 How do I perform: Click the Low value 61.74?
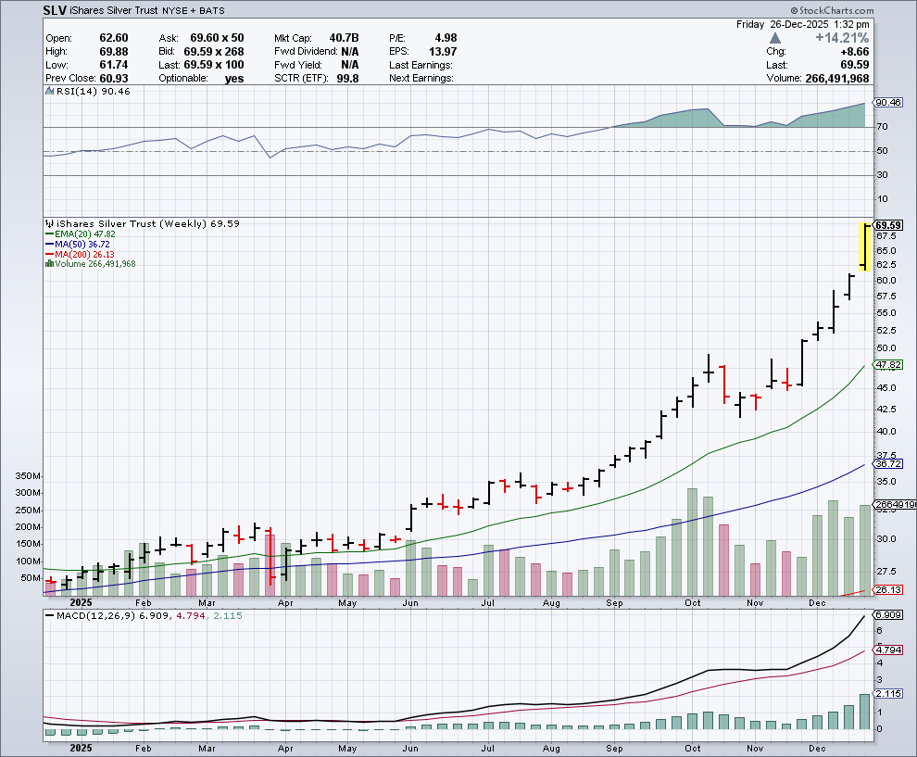click(x=113, y=65)
